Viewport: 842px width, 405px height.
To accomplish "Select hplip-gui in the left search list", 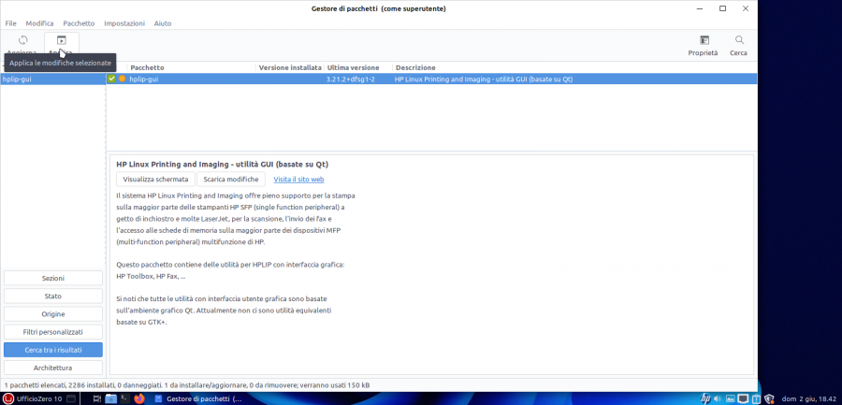I will (52, 80).
